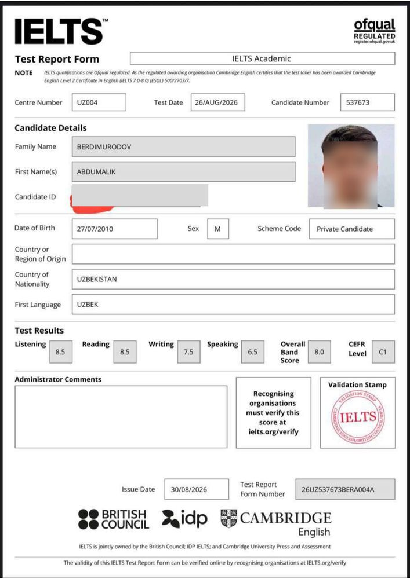Click the empty Administrator Comments box

[121, 417]
